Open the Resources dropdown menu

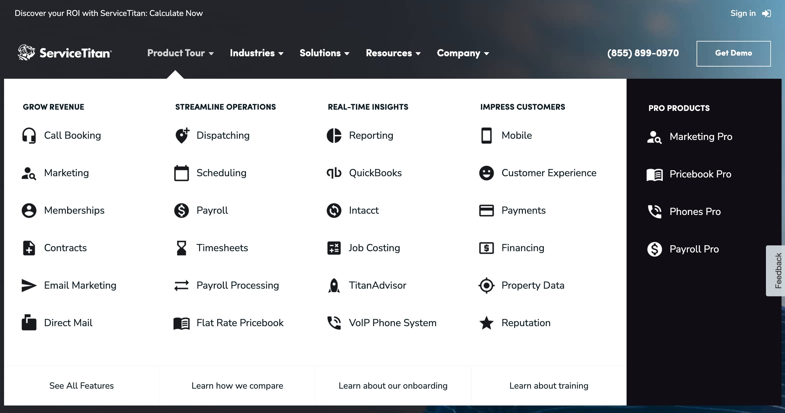[x=393, y=53]
